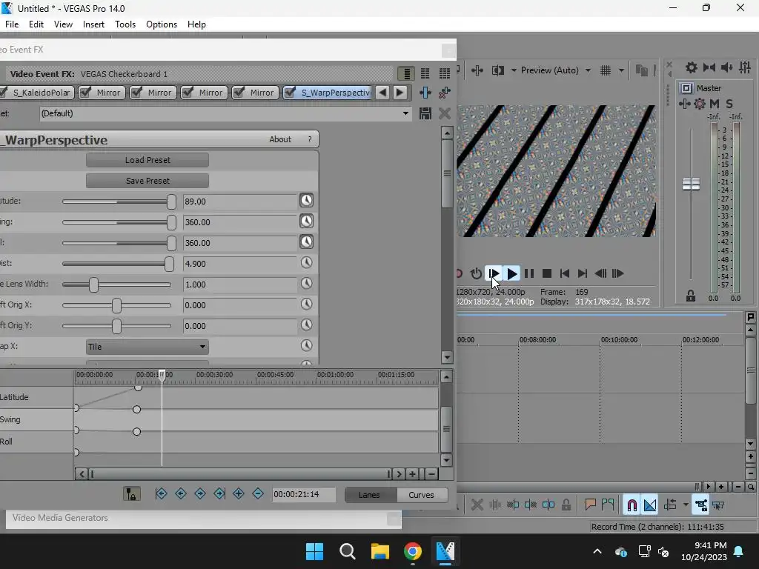Open the File menu
The height and width of the screenshot is (569, 759).
click(x=12, y=24)
